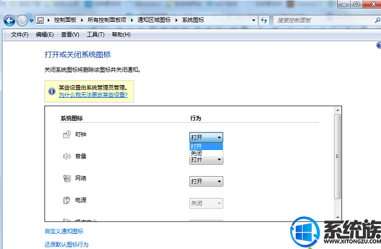The height and width of the screenshot is (249, 381).
Task: Go back with the blue back arrow
Action: coord(10,21)
